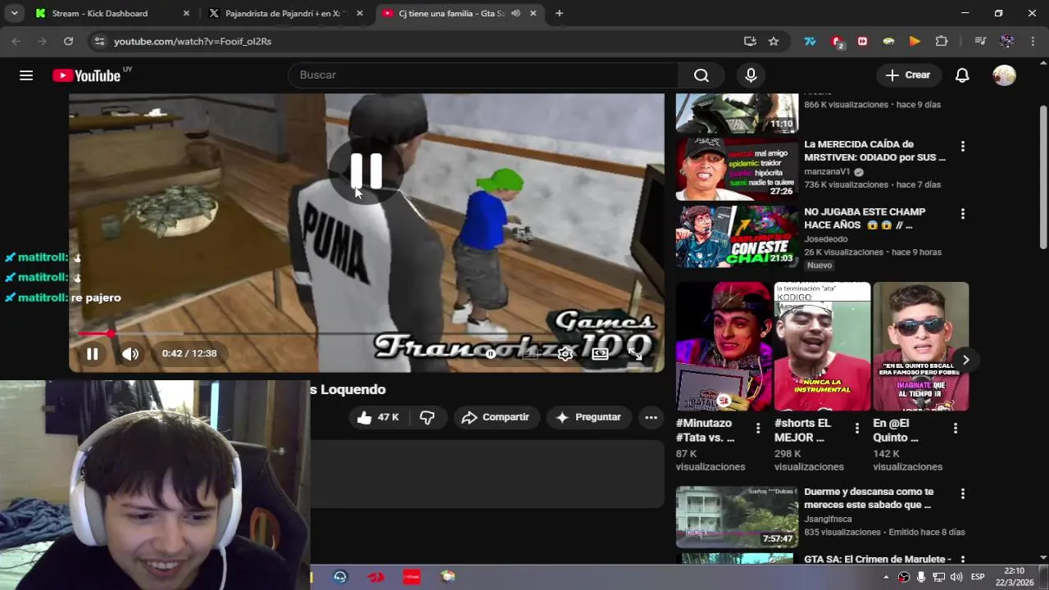Show next shorts with the arrow
Image resolution: width=1049 pixels, height=590 pixels.
965,360
